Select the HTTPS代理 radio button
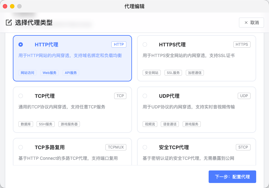 145,44
